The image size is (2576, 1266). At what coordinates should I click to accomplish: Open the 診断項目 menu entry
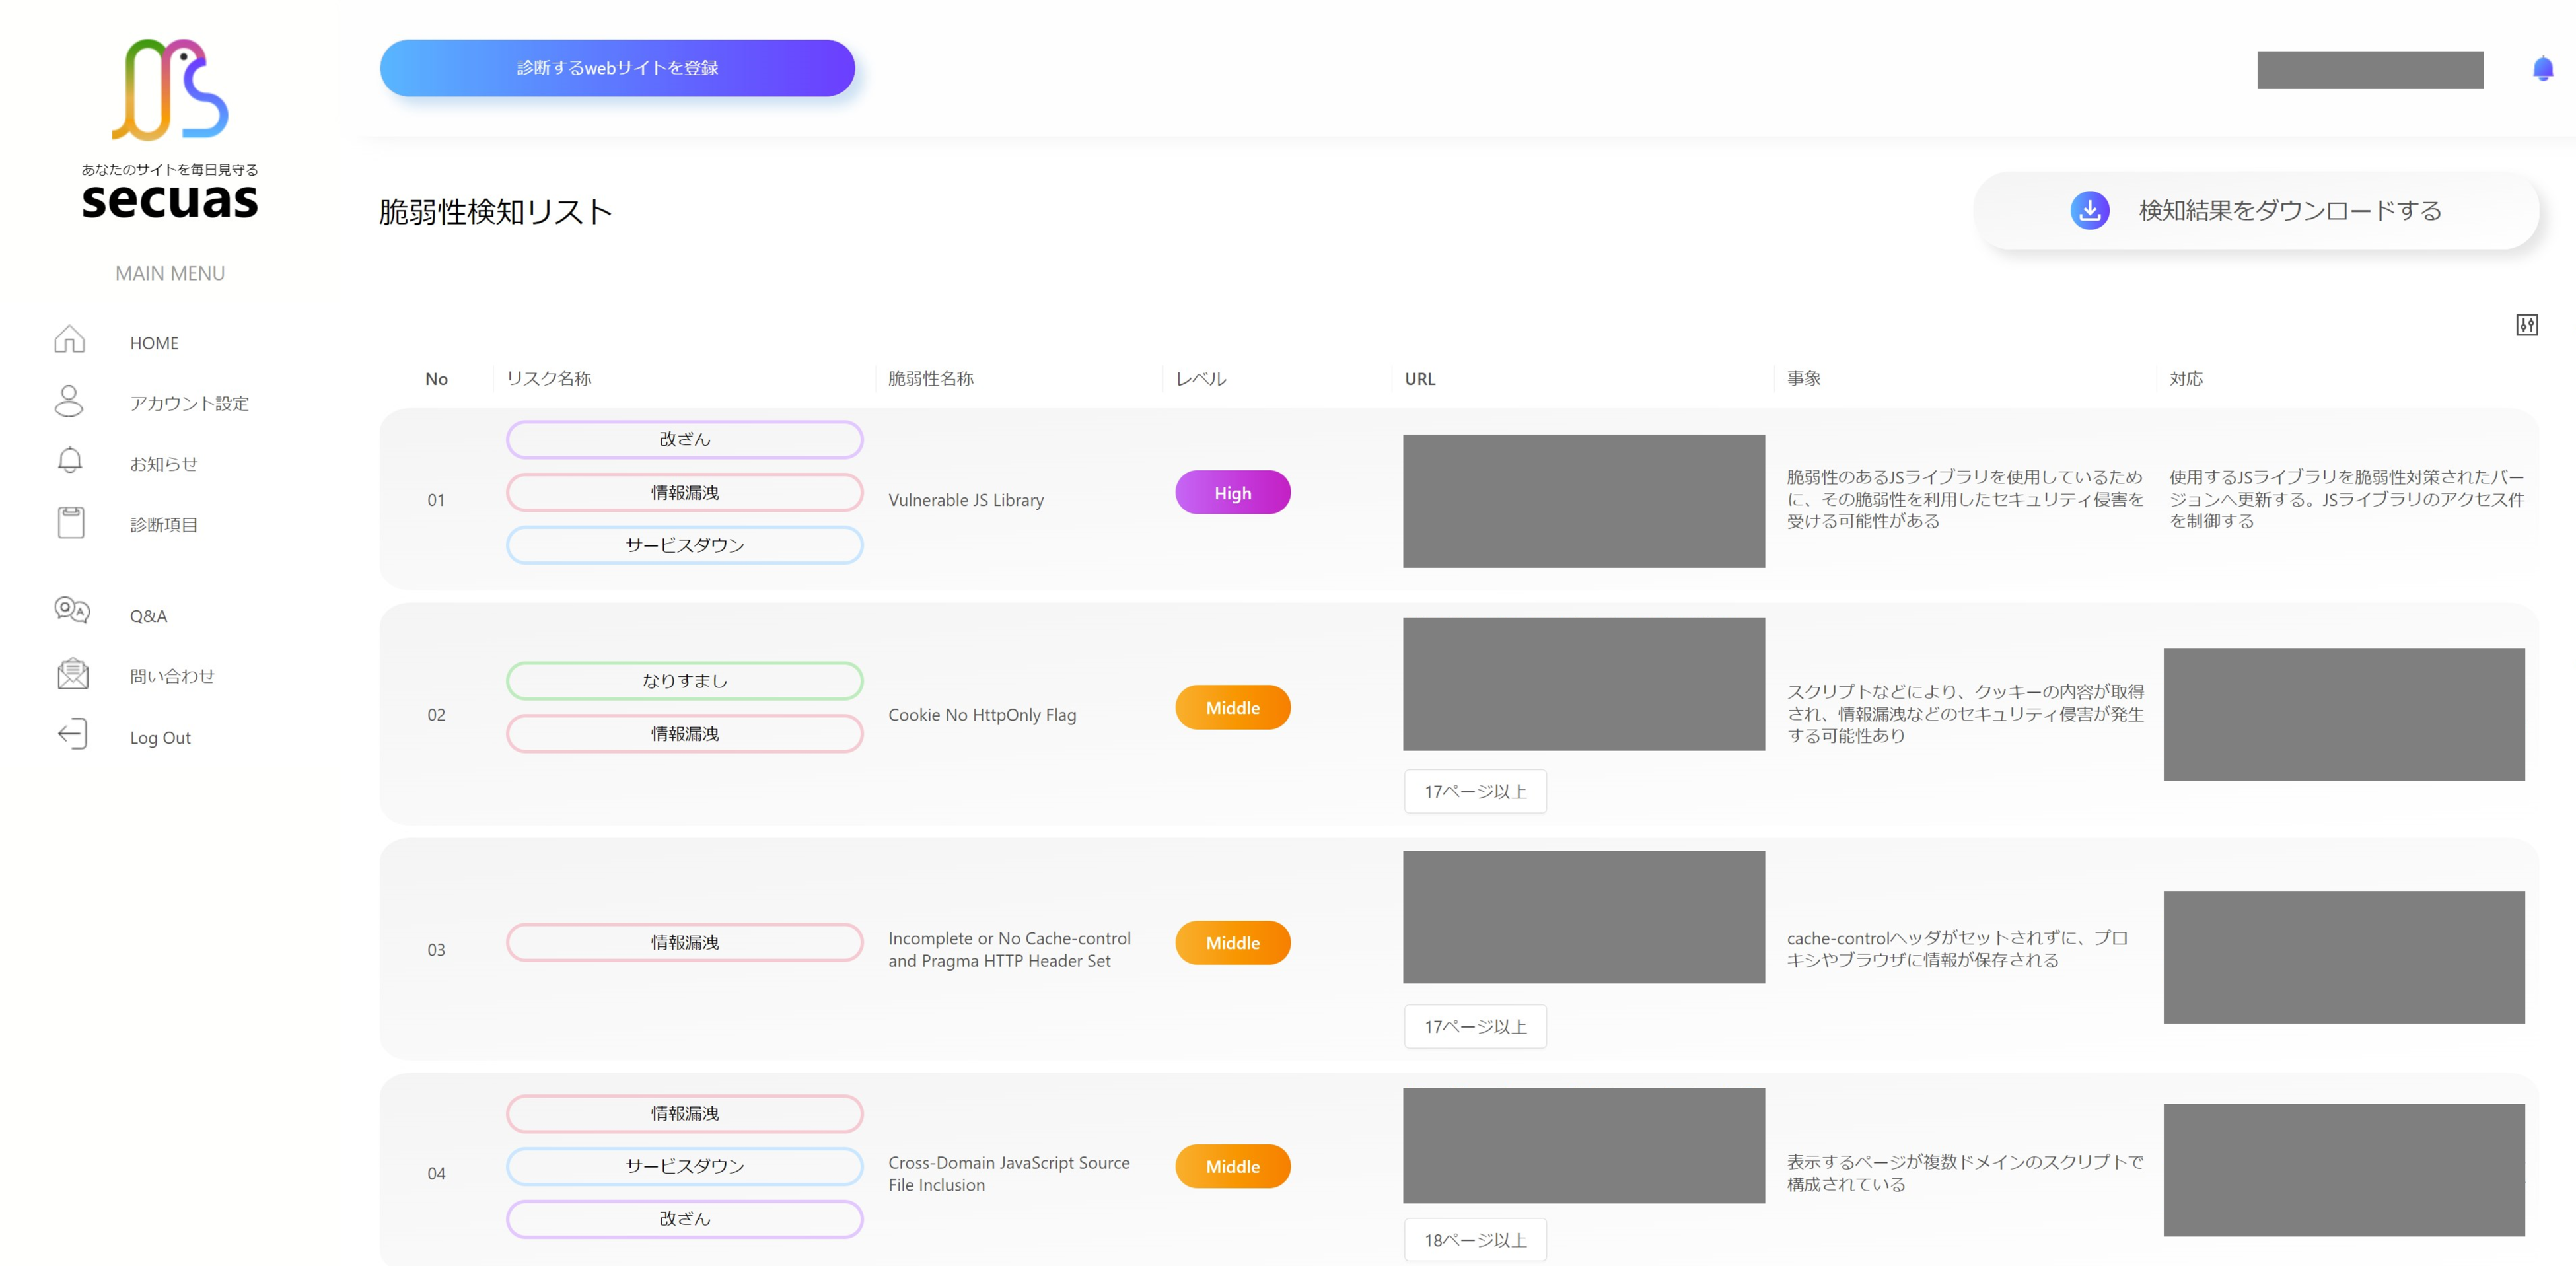tap(163, 525)
